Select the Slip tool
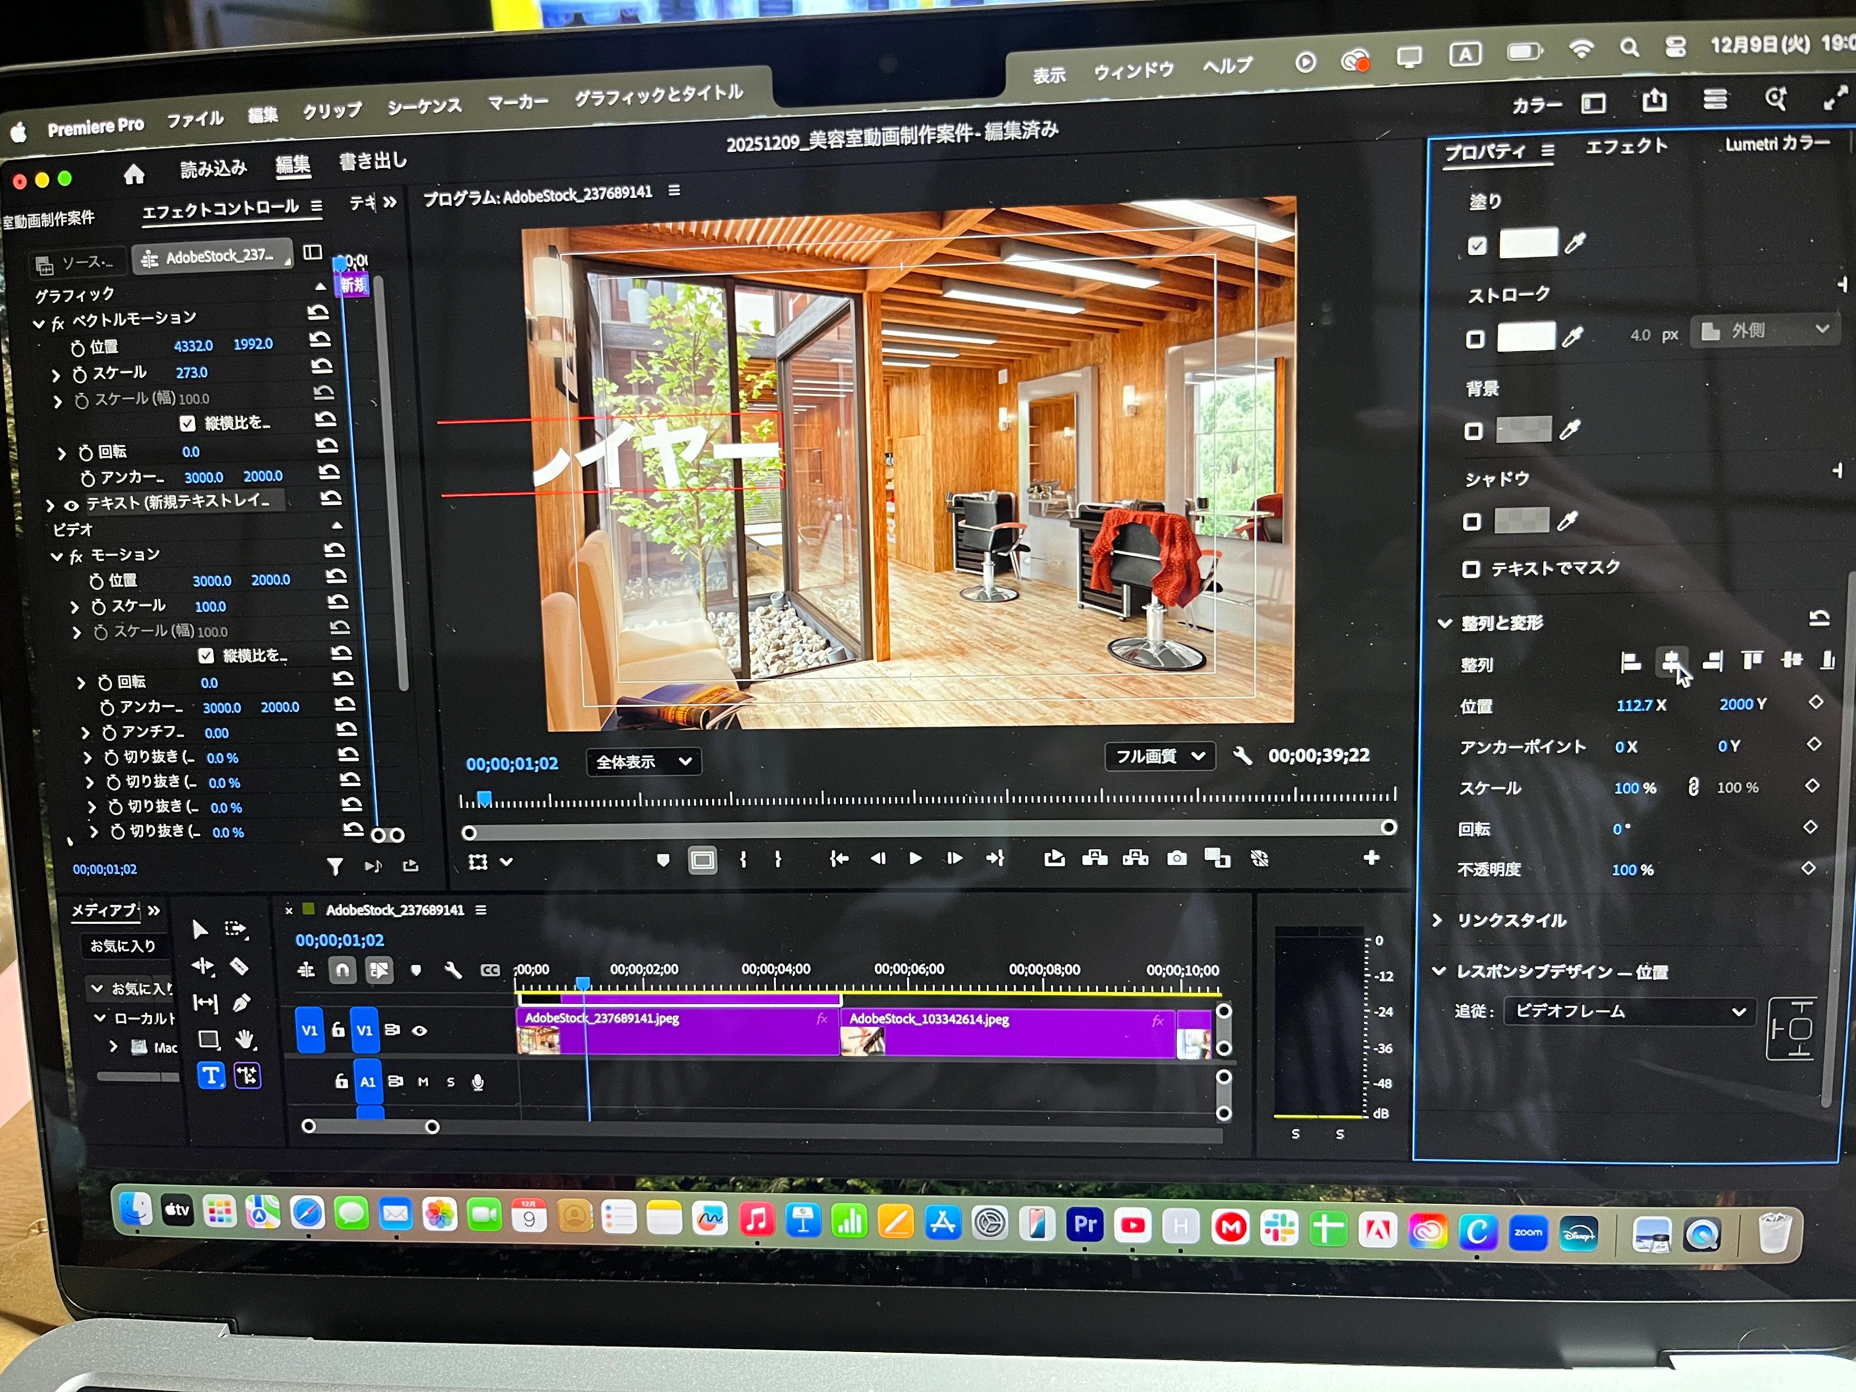Viewport: 1856px width, 1392px height. [206, 1003]
